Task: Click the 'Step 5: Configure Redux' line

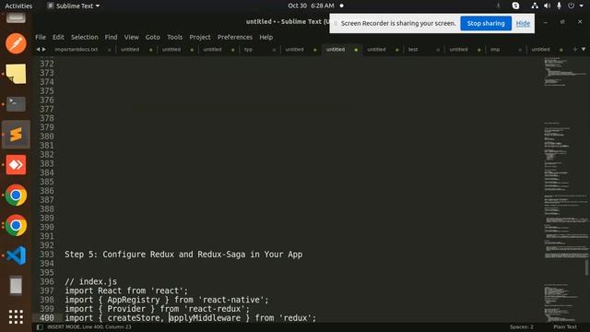Action: point(183,255)
